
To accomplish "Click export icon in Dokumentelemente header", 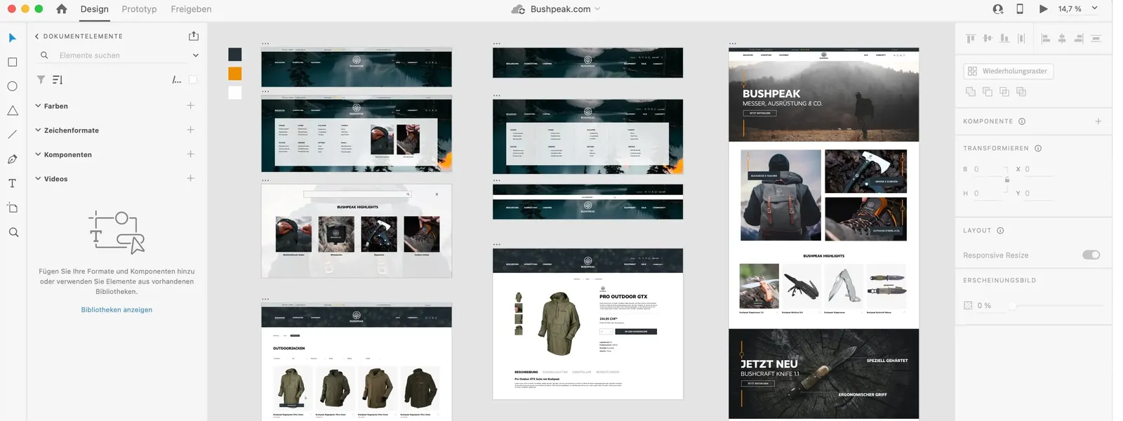I will [x=194, y=36].
